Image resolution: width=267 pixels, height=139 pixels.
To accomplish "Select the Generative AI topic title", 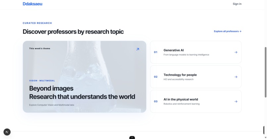I will pyautogui.click(x=174, y=50).
